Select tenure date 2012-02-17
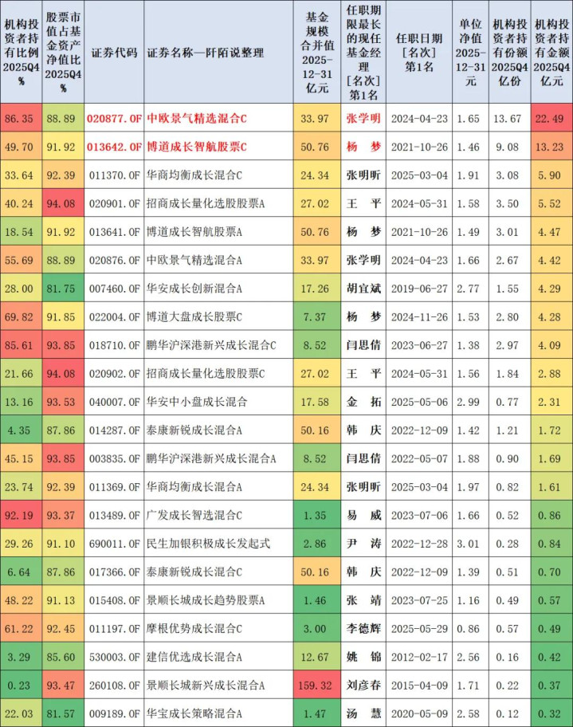Screen dimensions: 573x727 (419, 657)
